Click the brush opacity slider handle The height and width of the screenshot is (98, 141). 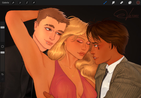click(x=2, y=53)
